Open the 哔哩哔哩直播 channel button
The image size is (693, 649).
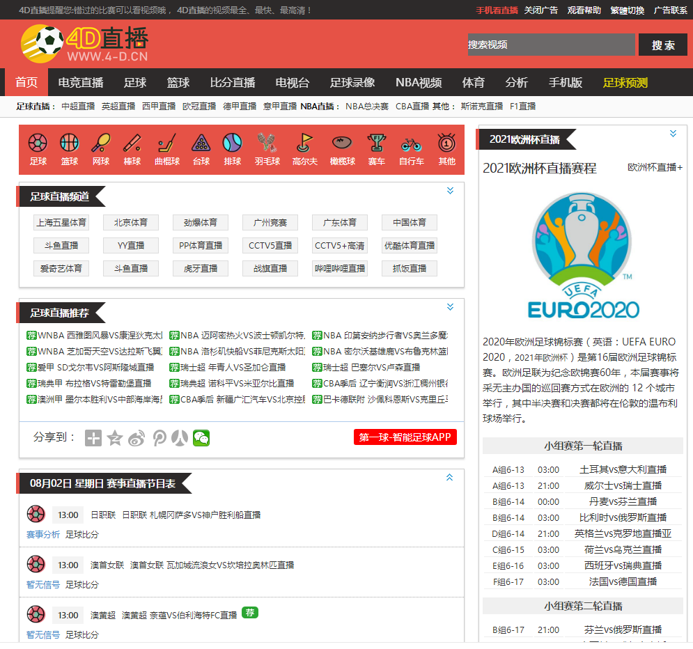click(339, 268)
